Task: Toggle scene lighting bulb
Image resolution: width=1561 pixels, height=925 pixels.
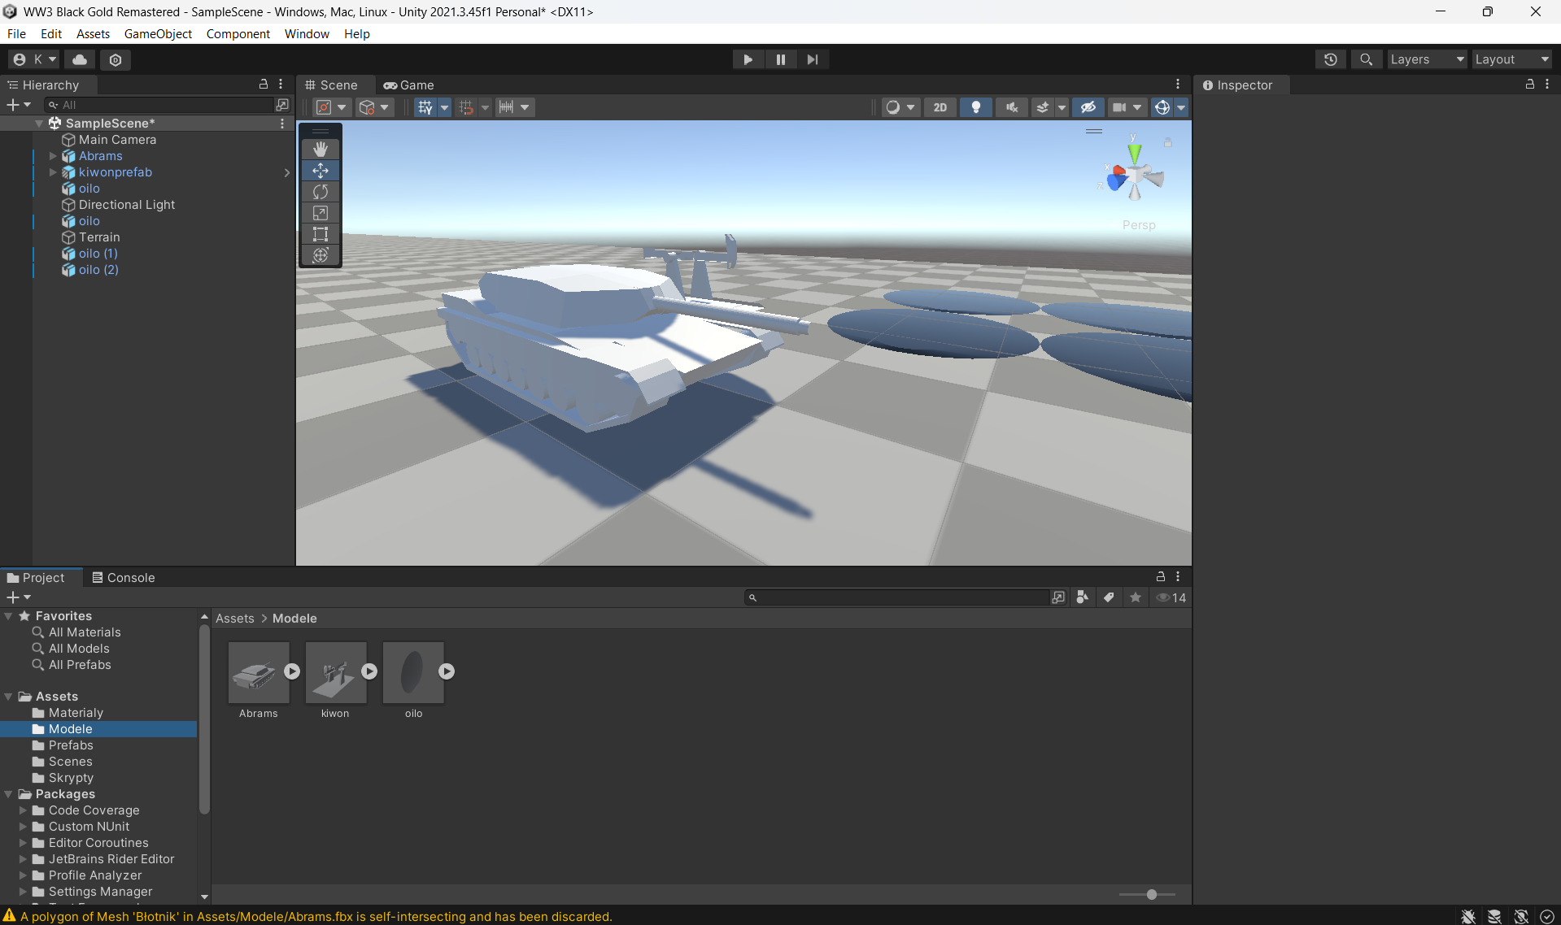Action: tap(976, 107)
